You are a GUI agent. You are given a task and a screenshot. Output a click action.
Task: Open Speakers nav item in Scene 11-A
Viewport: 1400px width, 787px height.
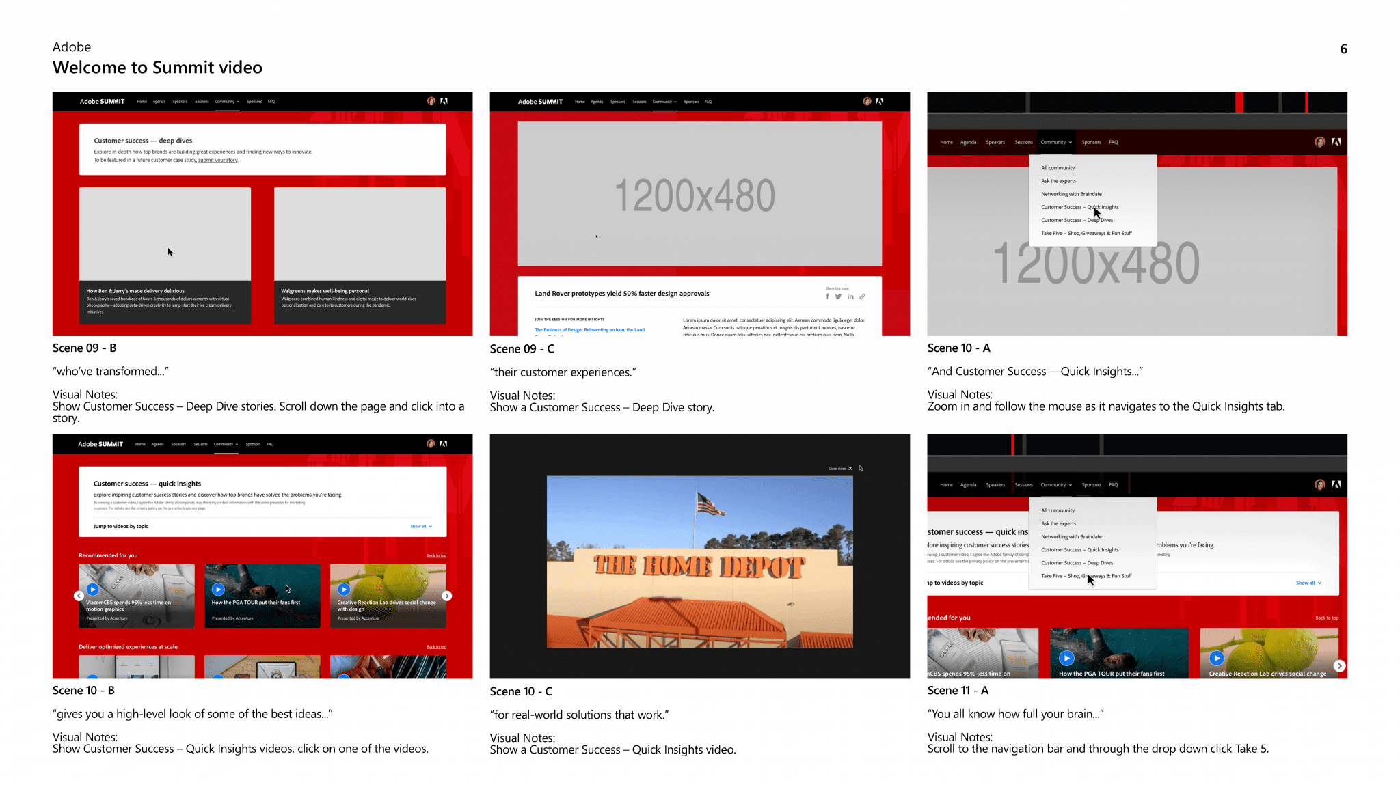[x=995, y=485]
